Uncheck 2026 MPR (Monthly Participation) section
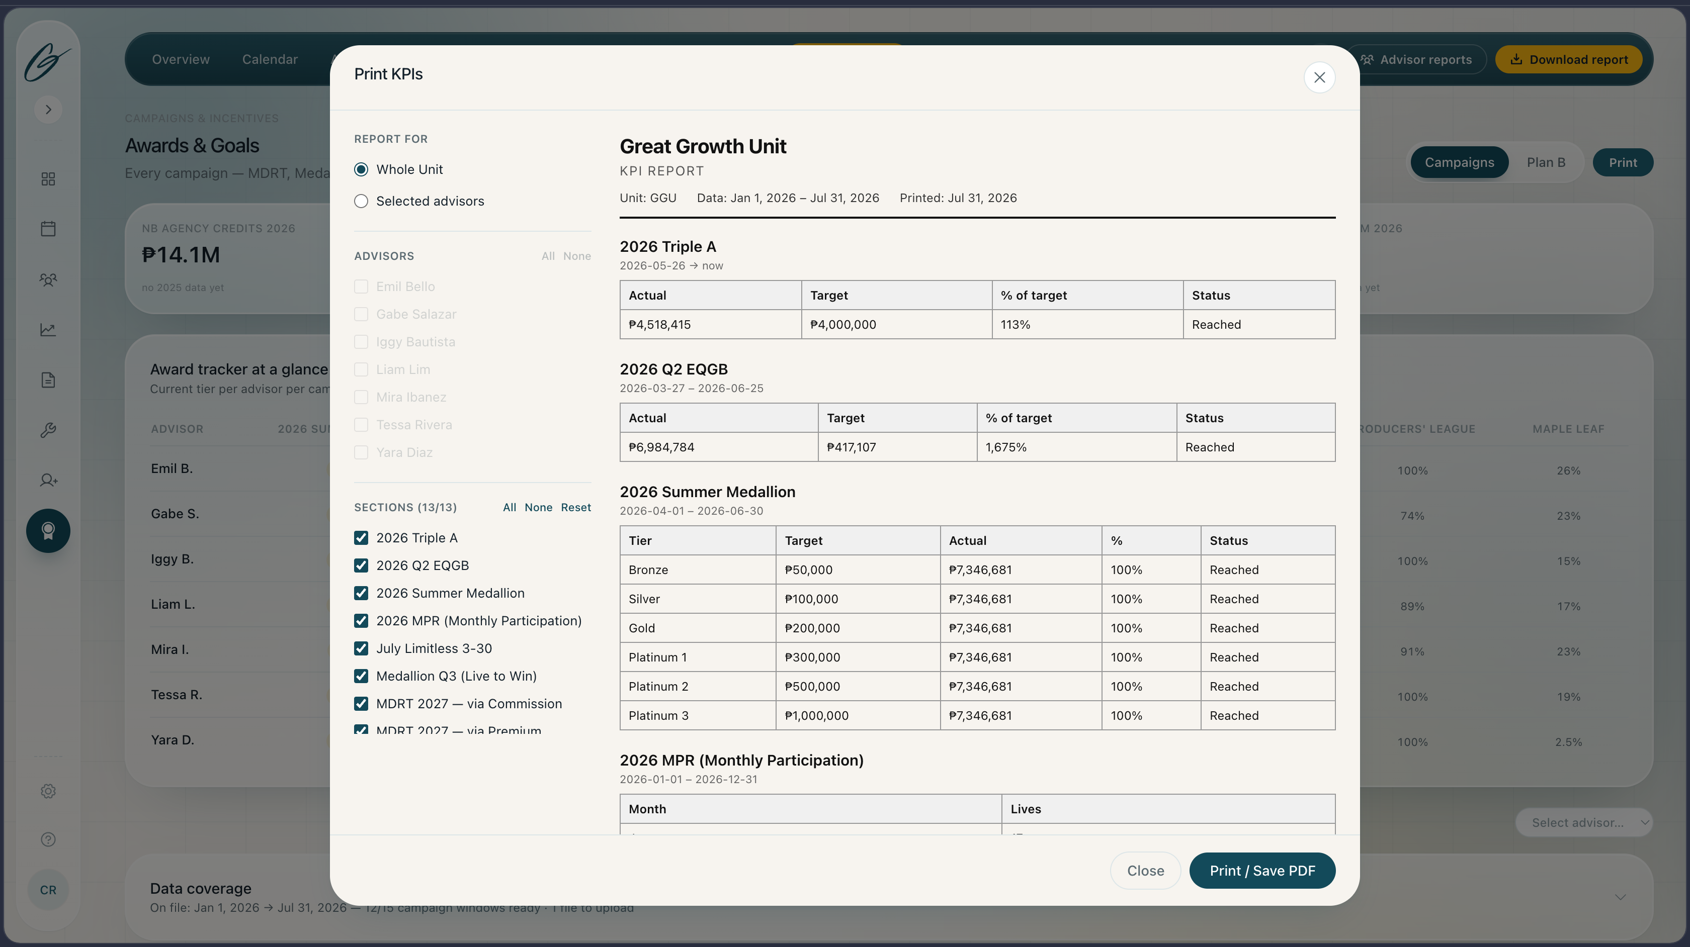This screenshot has width=1690, height=947. tap(361, 620)
